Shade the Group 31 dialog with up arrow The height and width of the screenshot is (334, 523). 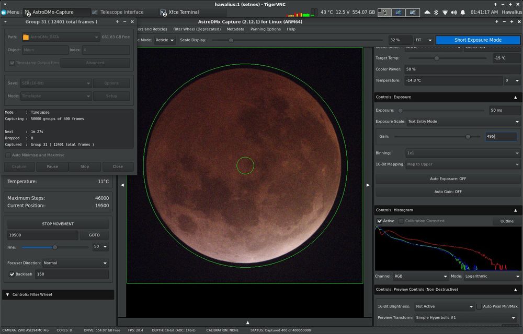tap(117, 21)
